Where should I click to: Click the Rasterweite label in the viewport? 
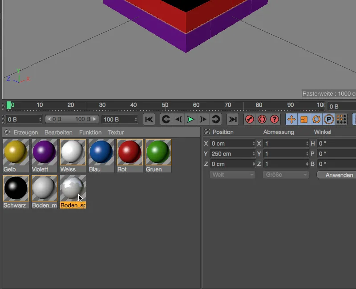[x=329, y=94]
